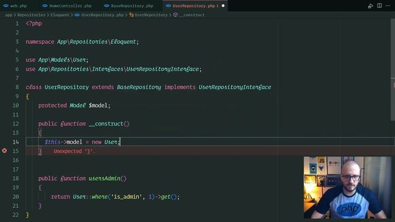This screenshot has width=395, height=222.
Task: Click the __construct breadcrumb
Action: click(x=192, y=15)
